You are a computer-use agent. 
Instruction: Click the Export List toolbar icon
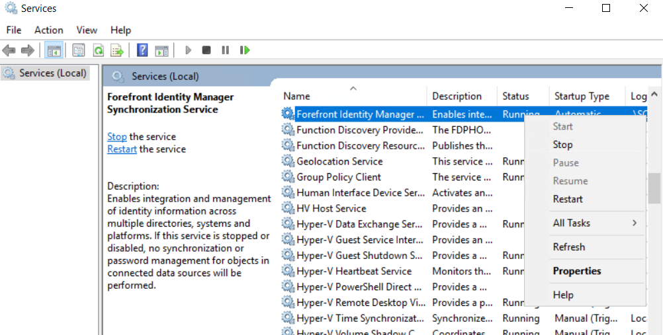pos(117,50)
